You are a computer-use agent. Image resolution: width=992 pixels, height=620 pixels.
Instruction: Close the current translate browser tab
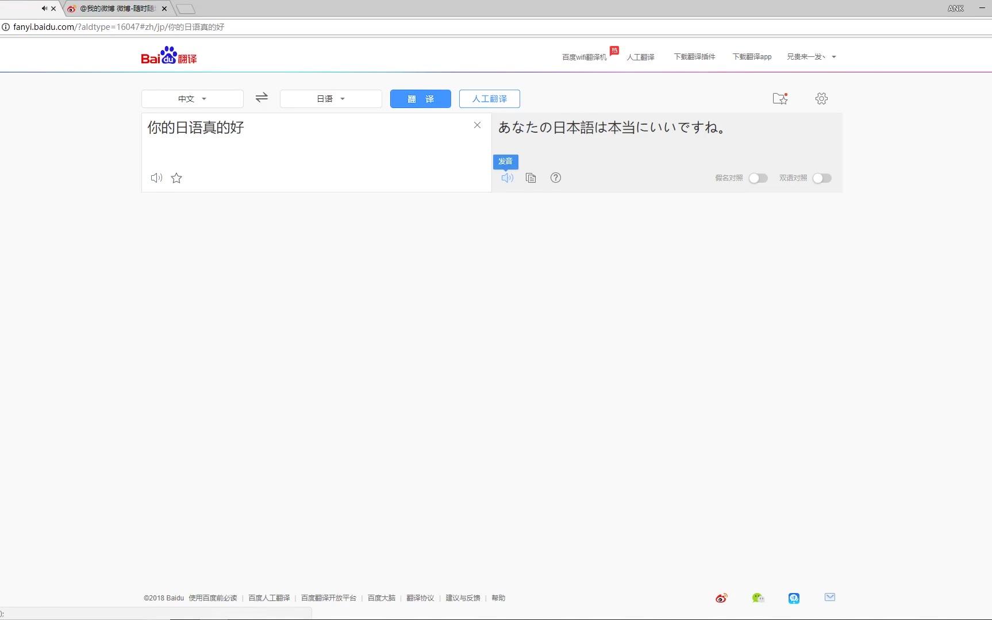pyautogui.click(x=53, y=9)
